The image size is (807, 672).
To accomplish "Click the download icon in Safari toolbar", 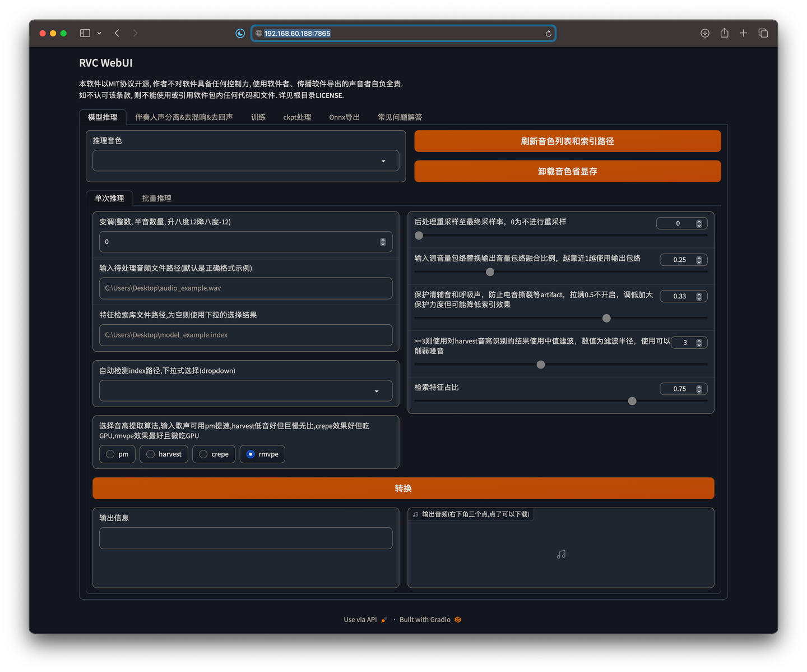I will click(x=704, y=33).
